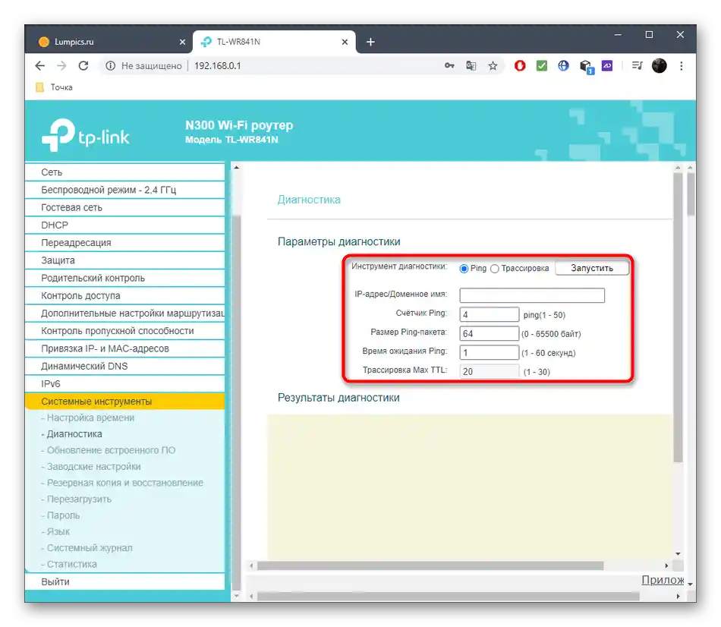This screenshot has width=721, height=627.
Task: Open Родительский контроль section
Action: (125, 278)
